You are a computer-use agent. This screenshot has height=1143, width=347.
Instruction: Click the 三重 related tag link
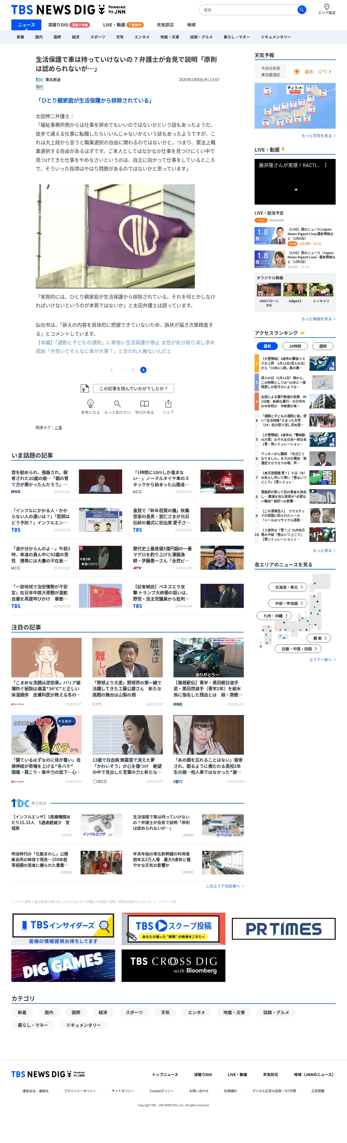58,428
